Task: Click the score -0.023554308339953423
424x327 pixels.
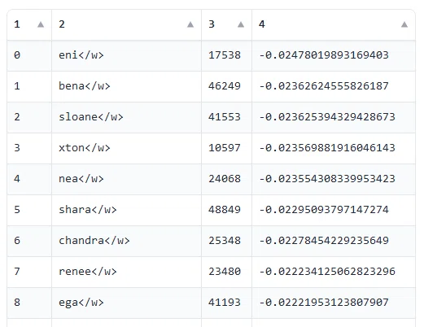Action: 327,179
